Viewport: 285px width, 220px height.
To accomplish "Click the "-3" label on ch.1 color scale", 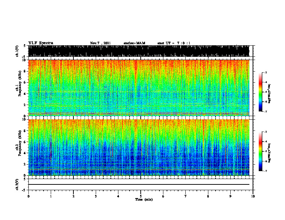I will click(x=266, y=72).
